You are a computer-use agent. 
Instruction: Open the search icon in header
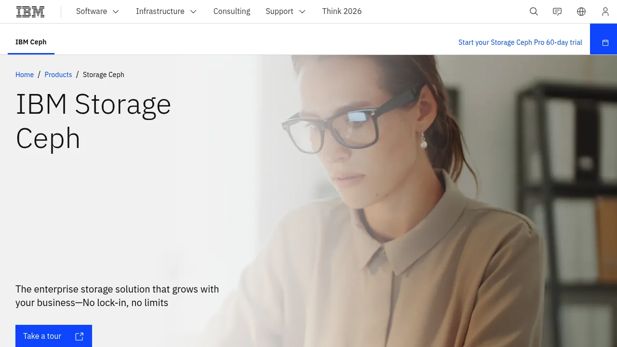pos(534,12)
